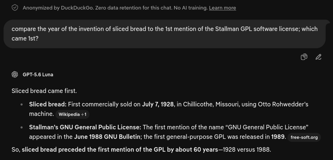
Task: Click the bullet dot before Stallman's GNU
Action: pyautogui.click(x=21, y=127)
